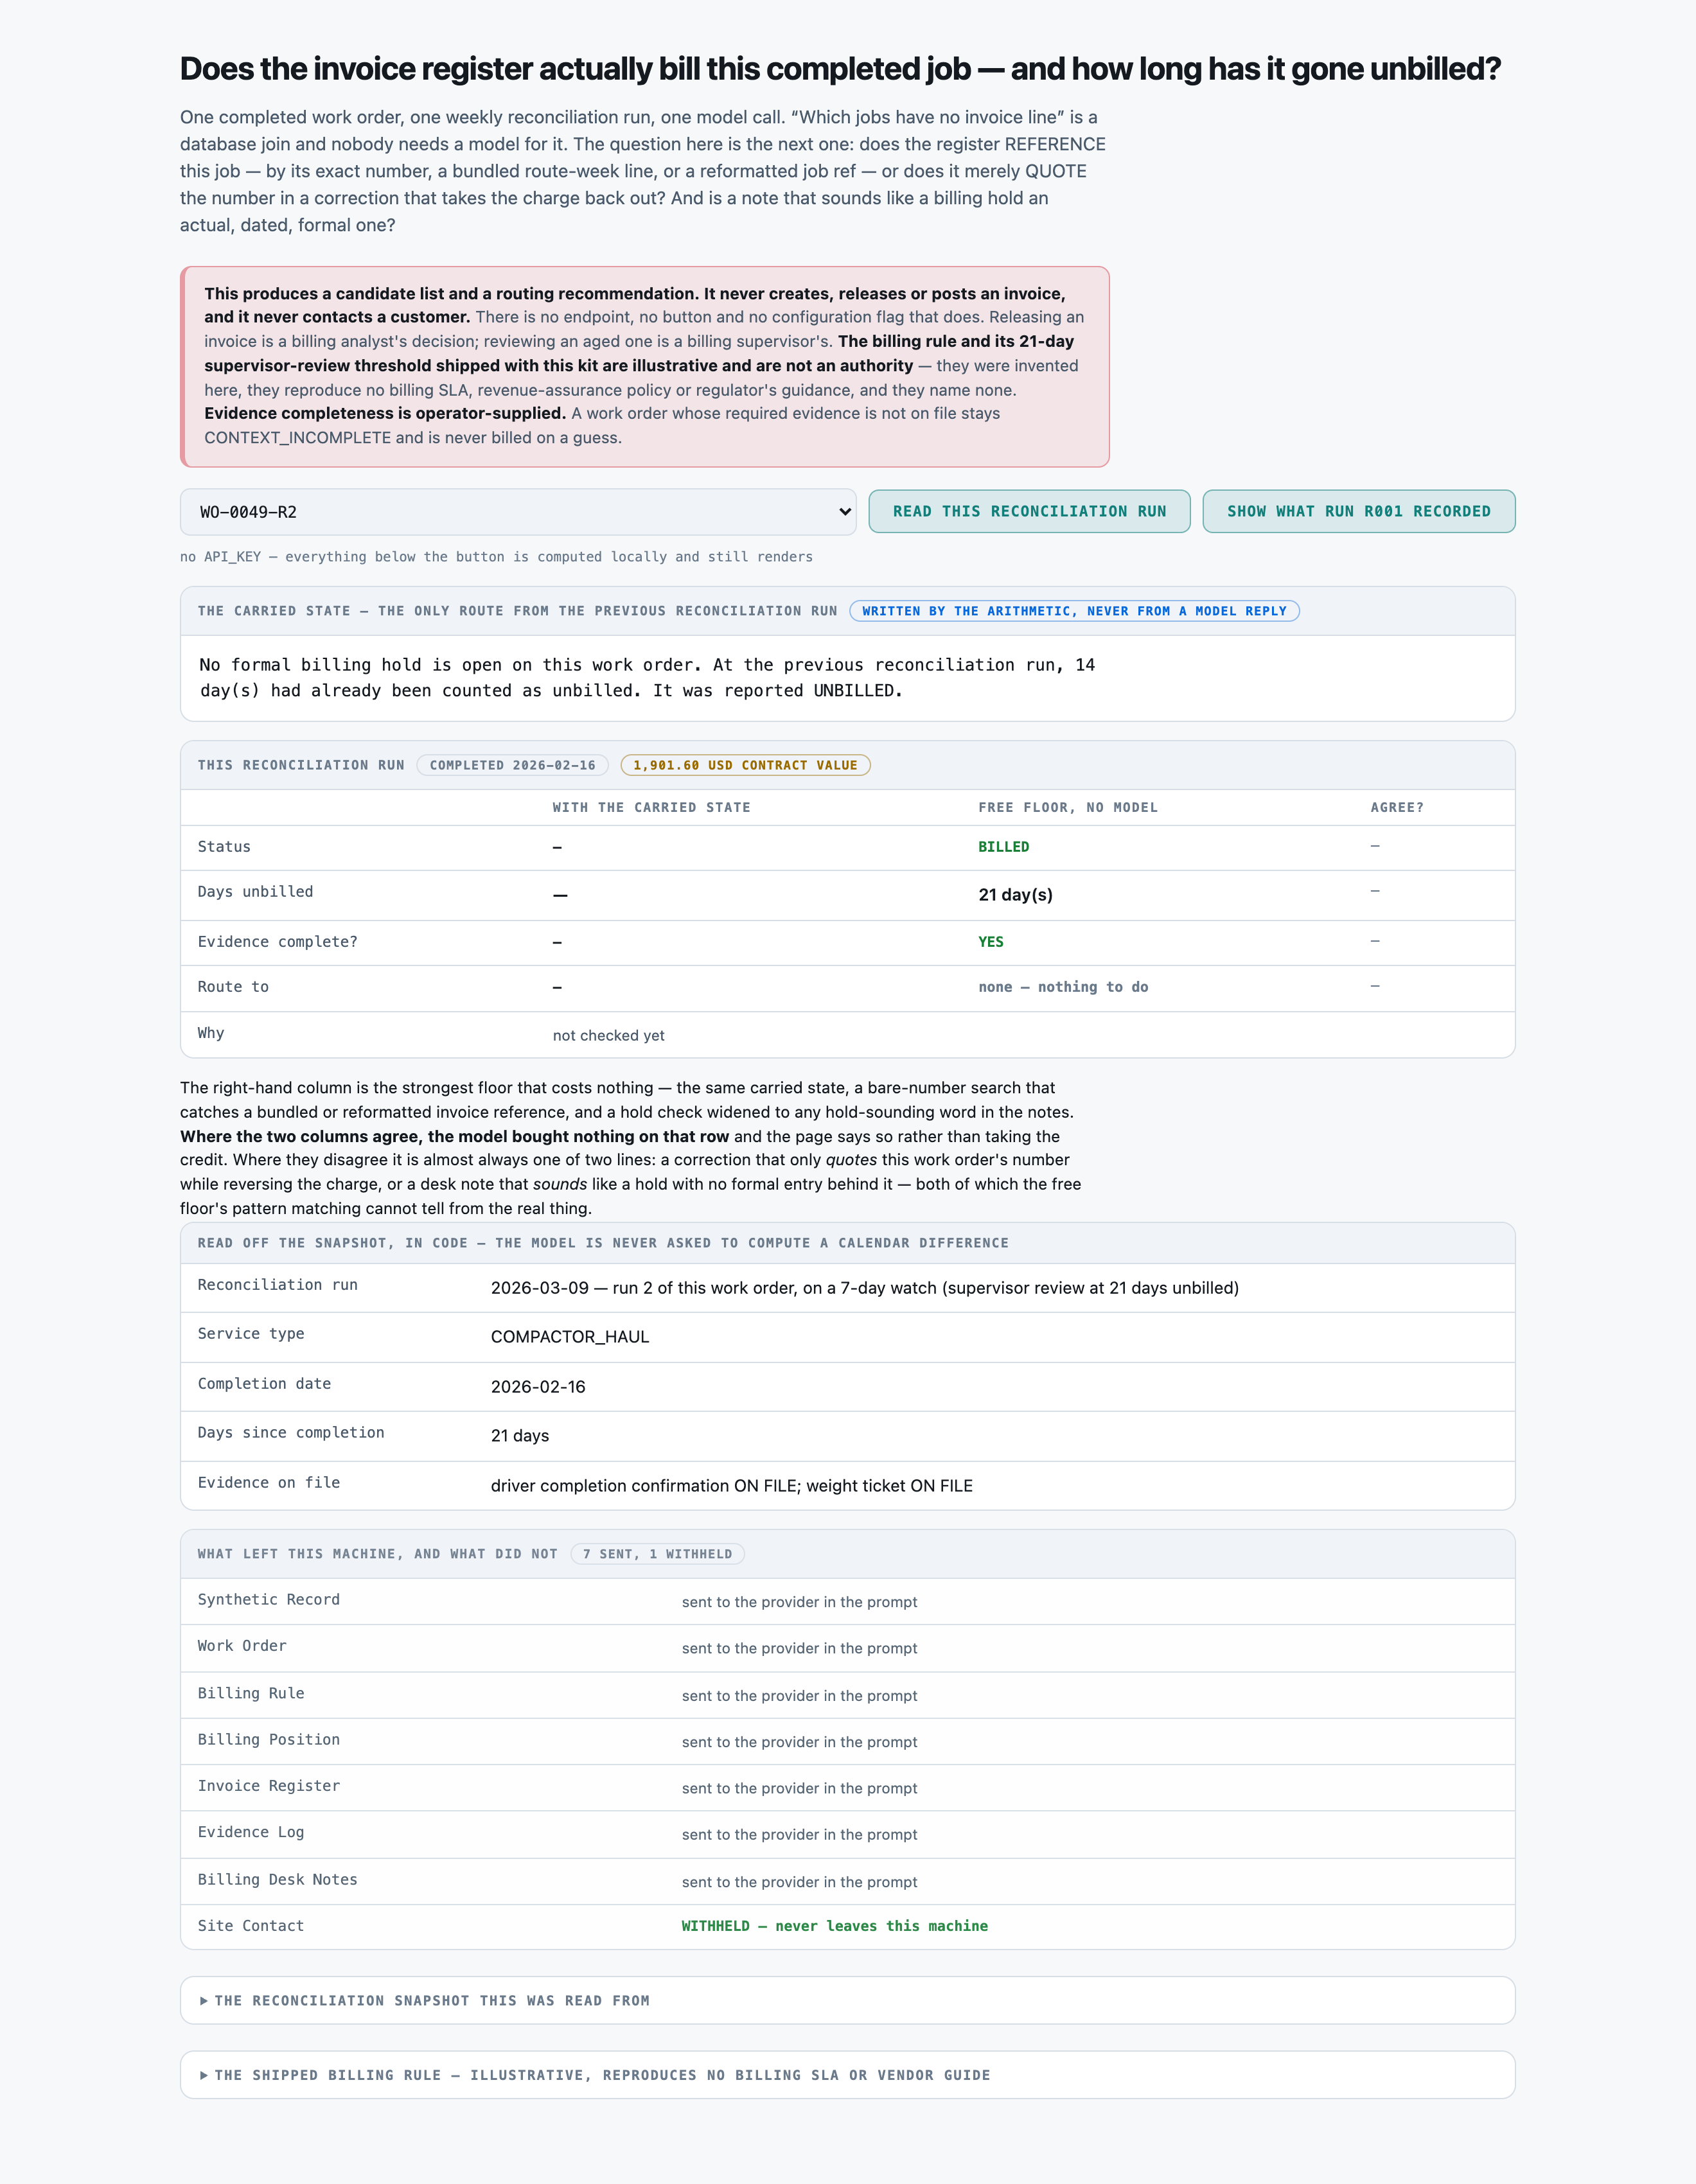Image resolution: width=1696 pixels, height=2184 pixels.
Task: Click the 7 Sent, 1 Withheld badge
Action: [657, 1554]
